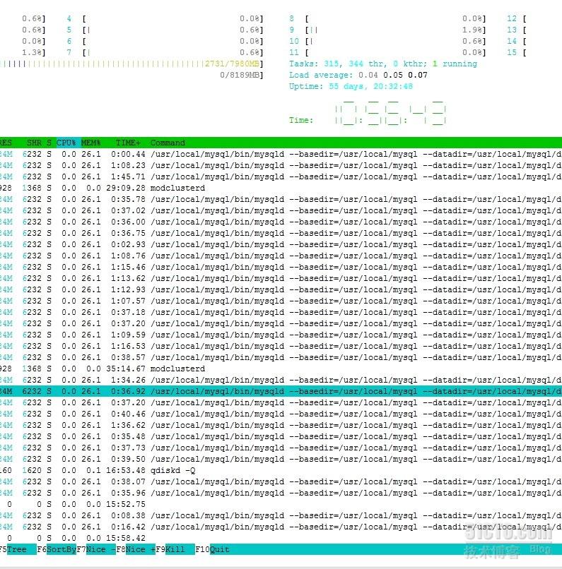Screen dimensions: 562x569
Task: Click the Command column header
Action: (168, 143)
